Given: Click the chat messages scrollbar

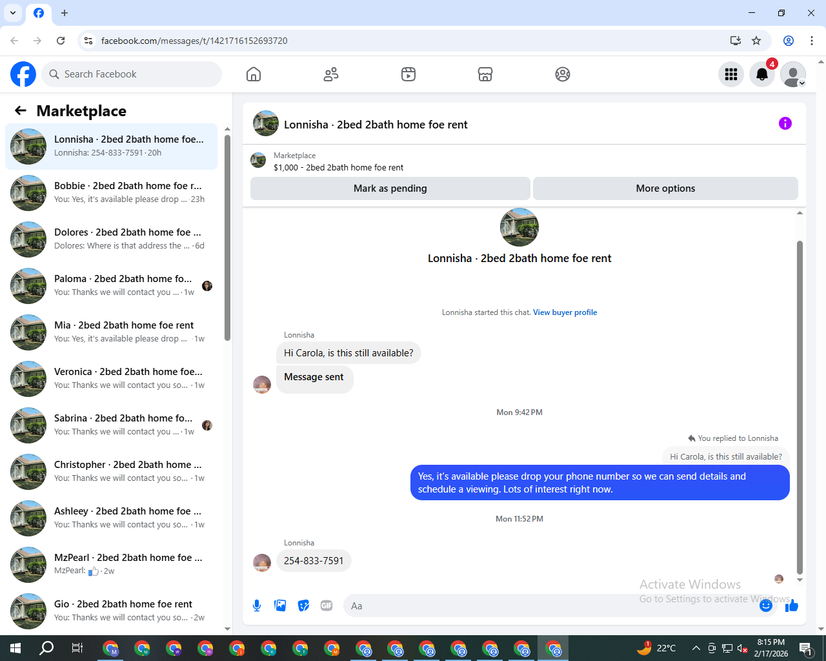Looking at the screenshot, I should tap(800, 407).
